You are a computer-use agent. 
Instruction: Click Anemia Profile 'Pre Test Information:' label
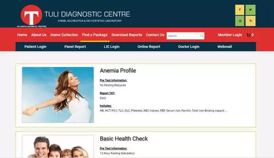click(113, 81)
